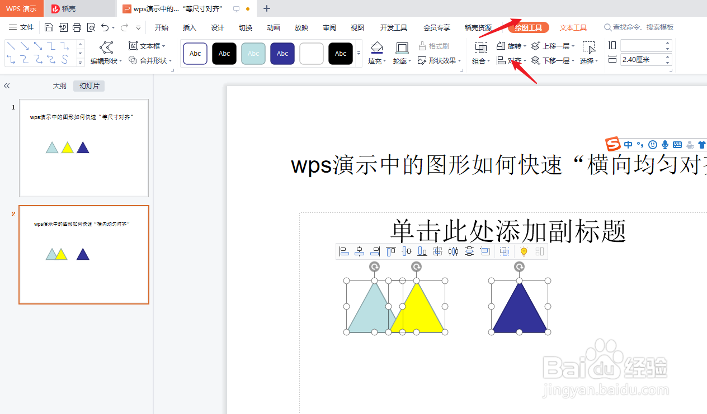707x414 pixels.
Task: Choose dark blue Abc shape style
Action: pos(282,54)
